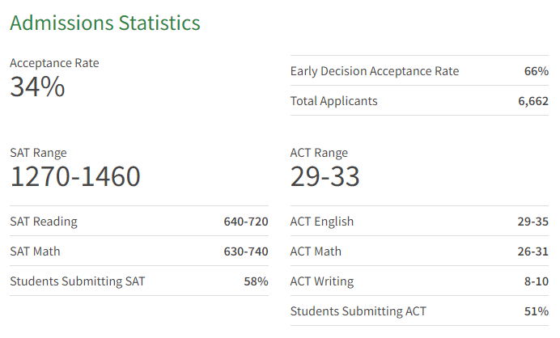Click the 66% early decision value
560x338 pixels.
[537, 71]
